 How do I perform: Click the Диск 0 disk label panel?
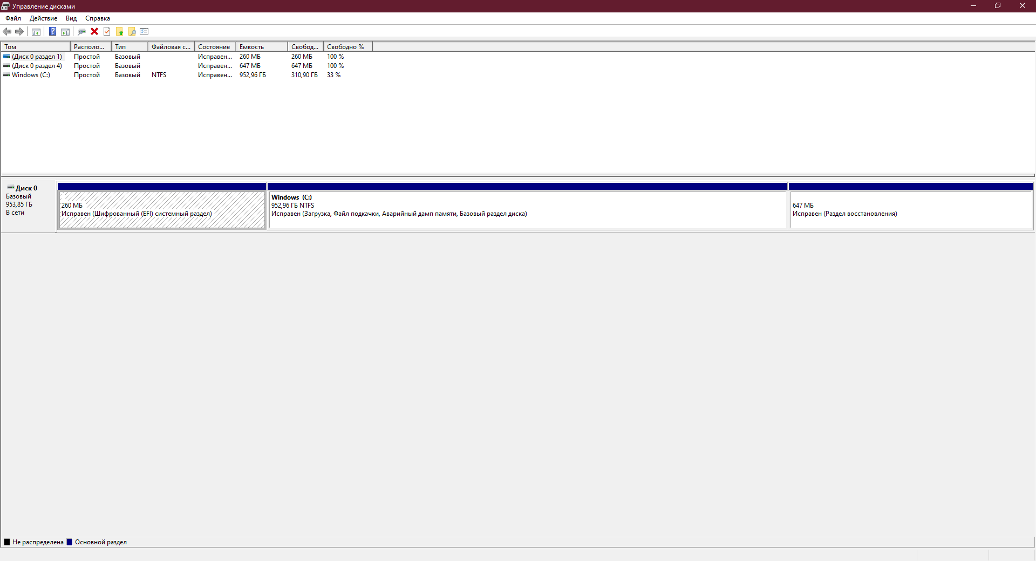tap(29, 206)
